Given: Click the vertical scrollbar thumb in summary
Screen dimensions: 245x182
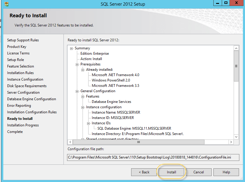Looking at the screenshot, I should pyautogui.click(x=236, y=66).
